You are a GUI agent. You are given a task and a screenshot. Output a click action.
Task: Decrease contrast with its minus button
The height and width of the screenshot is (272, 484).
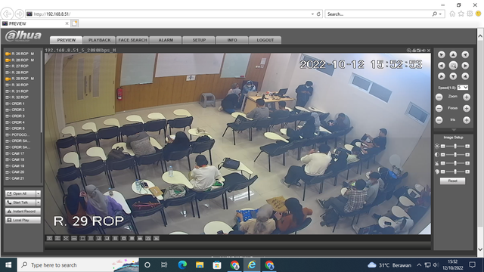pos(443,154)
